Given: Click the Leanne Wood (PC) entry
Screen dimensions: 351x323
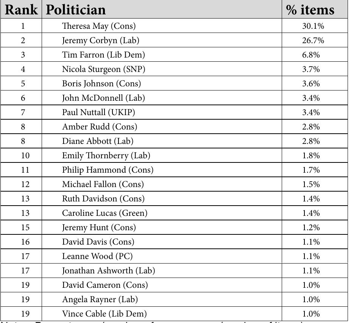Looking at the screenshot, I should pyautogui.click(x=97, y=256).
